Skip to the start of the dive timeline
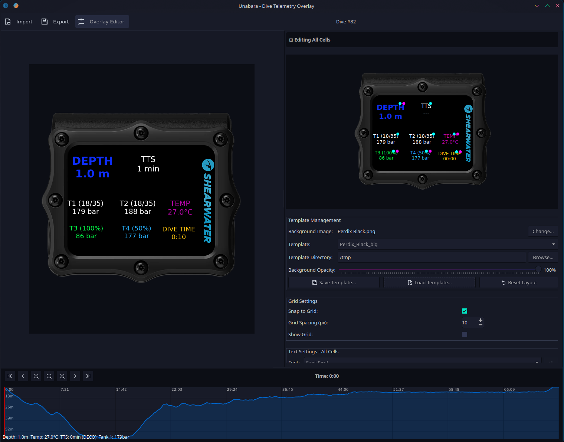 pos(10,376)
